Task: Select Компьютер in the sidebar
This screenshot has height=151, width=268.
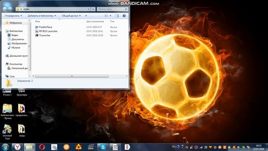Action: [x=14, y=64]
